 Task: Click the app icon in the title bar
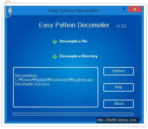[10, 10]
